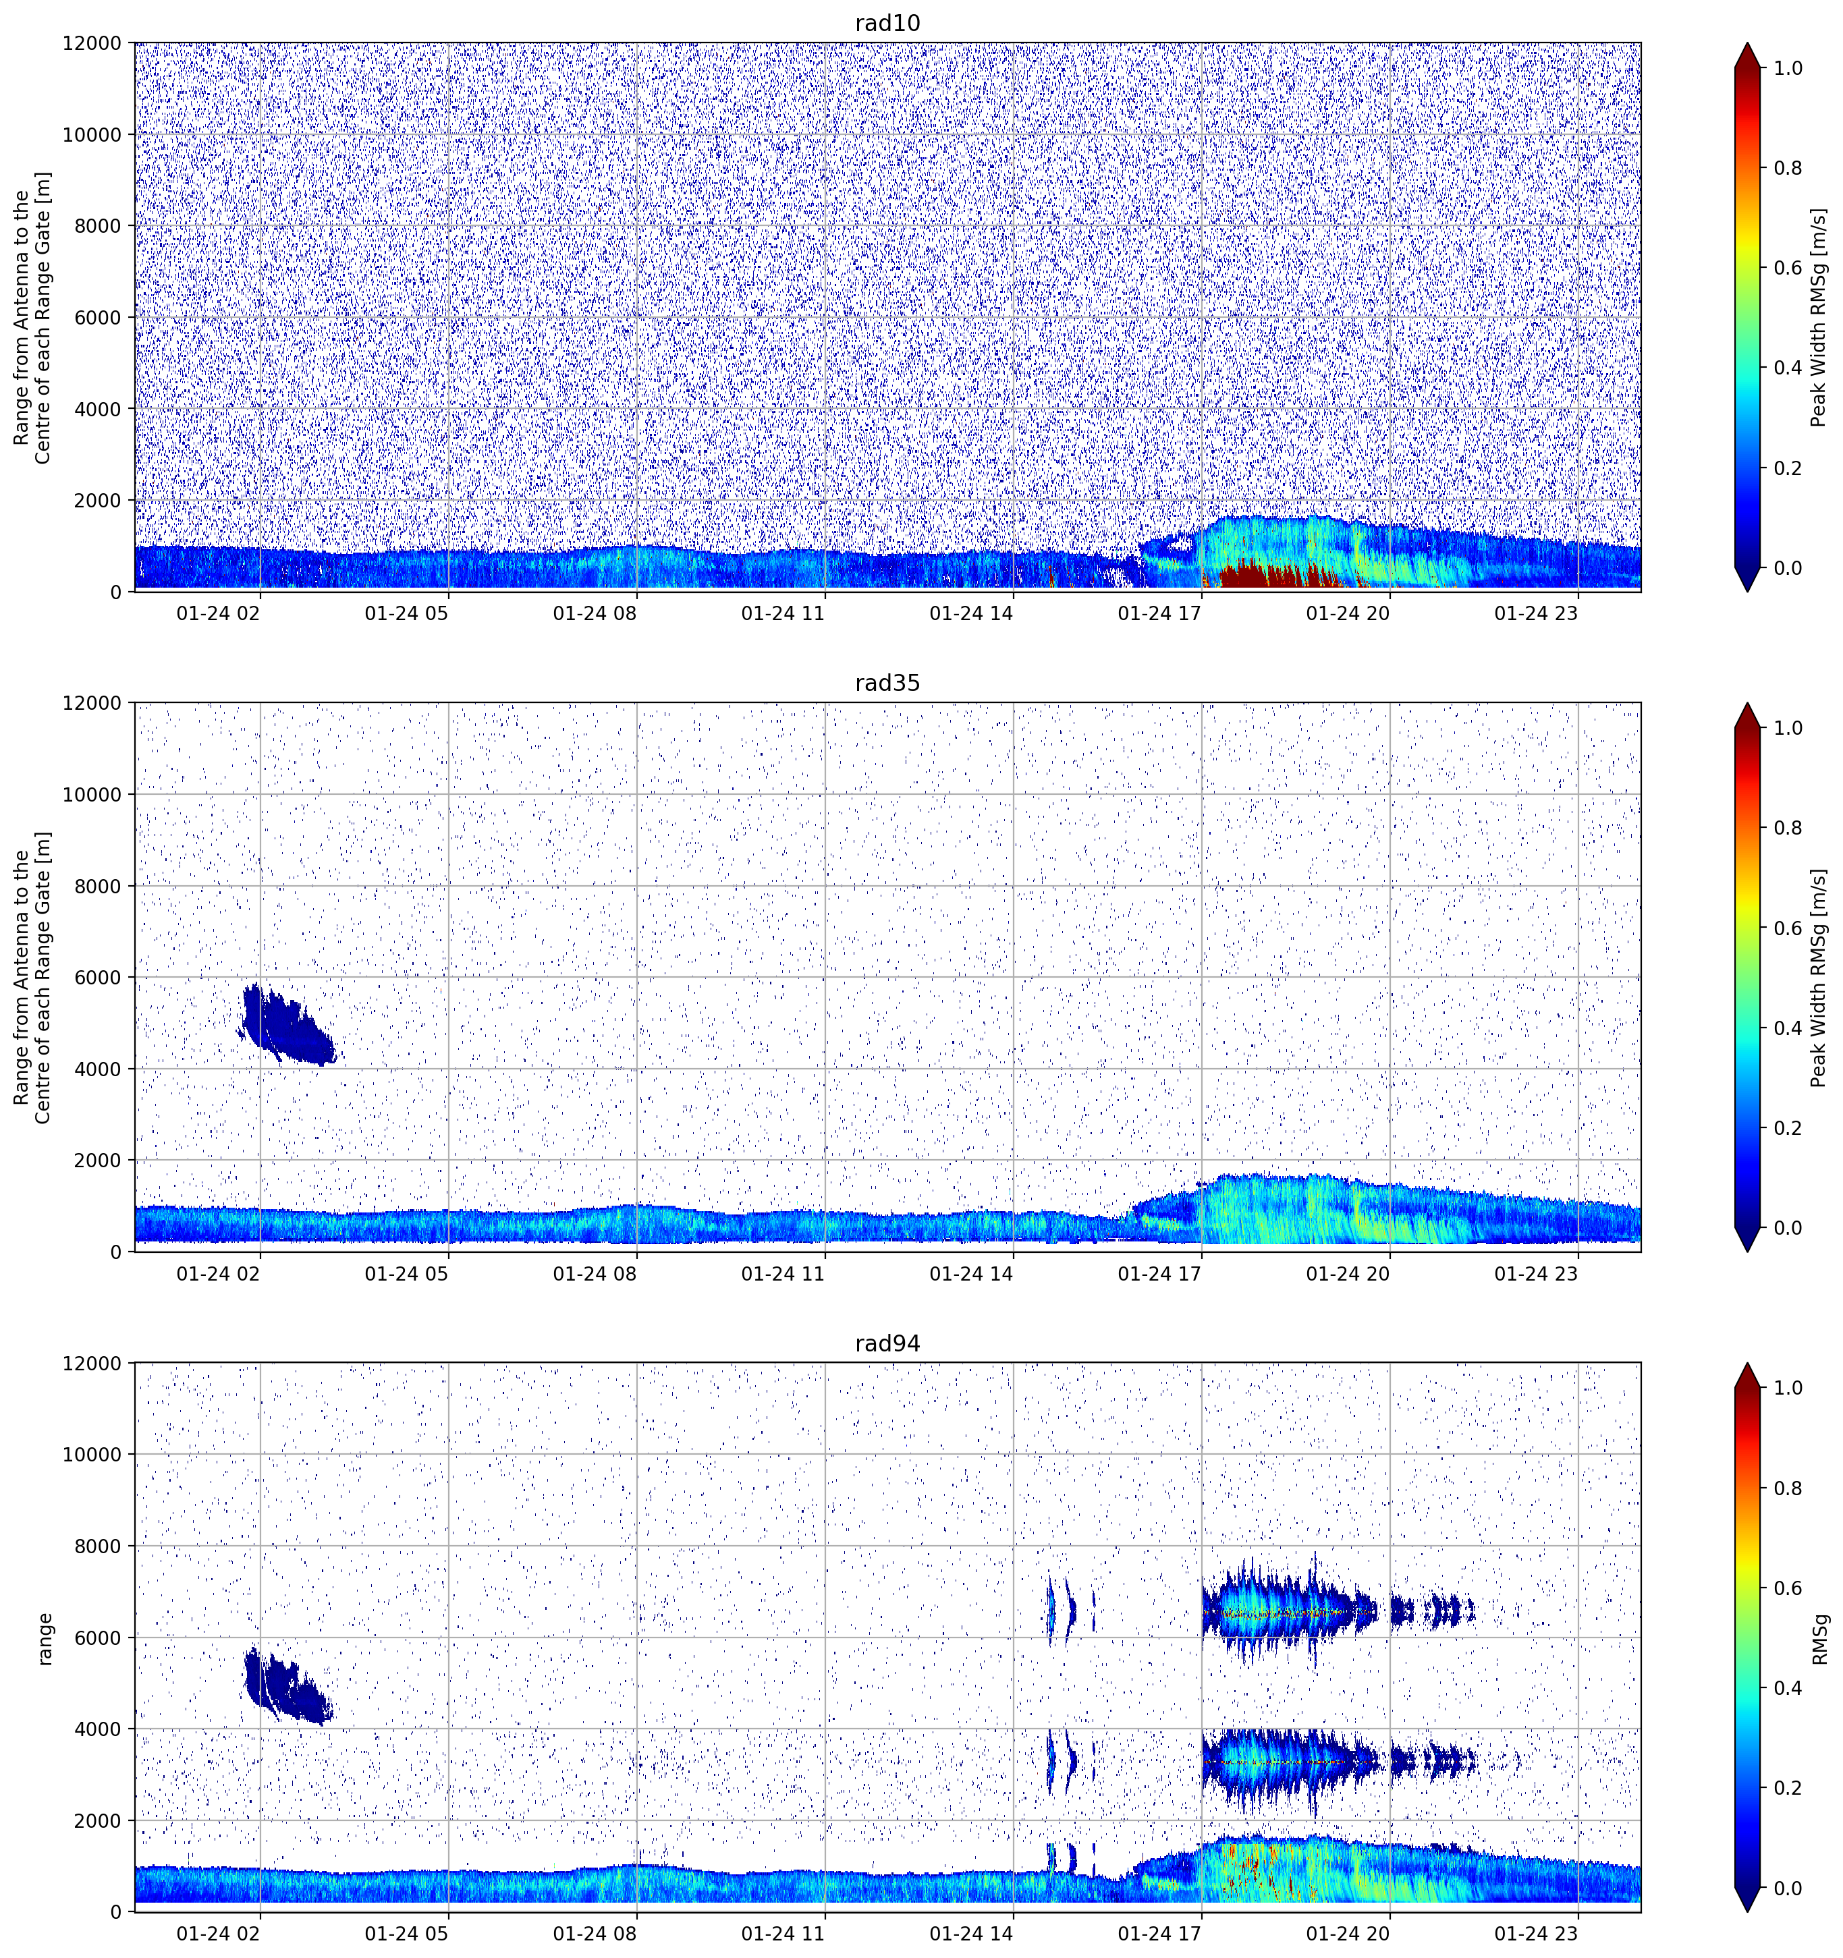Click '01-24 23' x-tick under rad10 plot
Viewport: 1843px width, 1958px height.
(x=1536, y=613)
